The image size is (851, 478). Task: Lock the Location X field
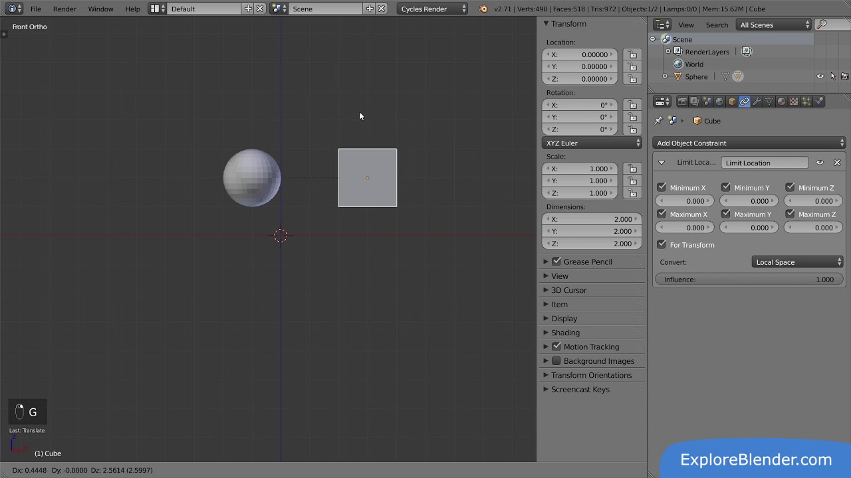point(632,54)
